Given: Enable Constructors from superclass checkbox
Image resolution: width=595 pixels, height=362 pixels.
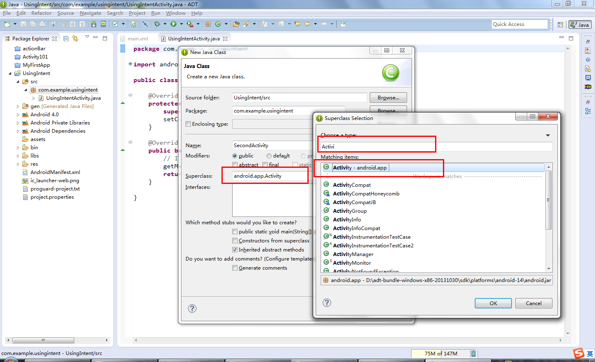Looking at the screenshot, I should click(x=235, y=241).
